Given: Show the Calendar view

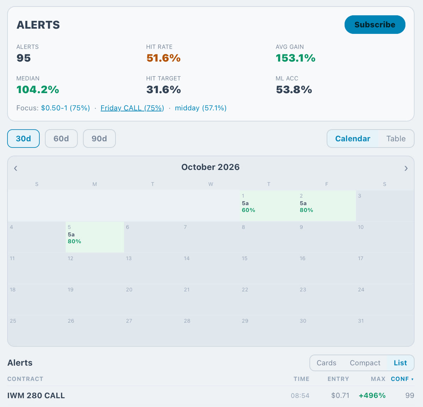Looking at the screenshot, I should (352, 139).
